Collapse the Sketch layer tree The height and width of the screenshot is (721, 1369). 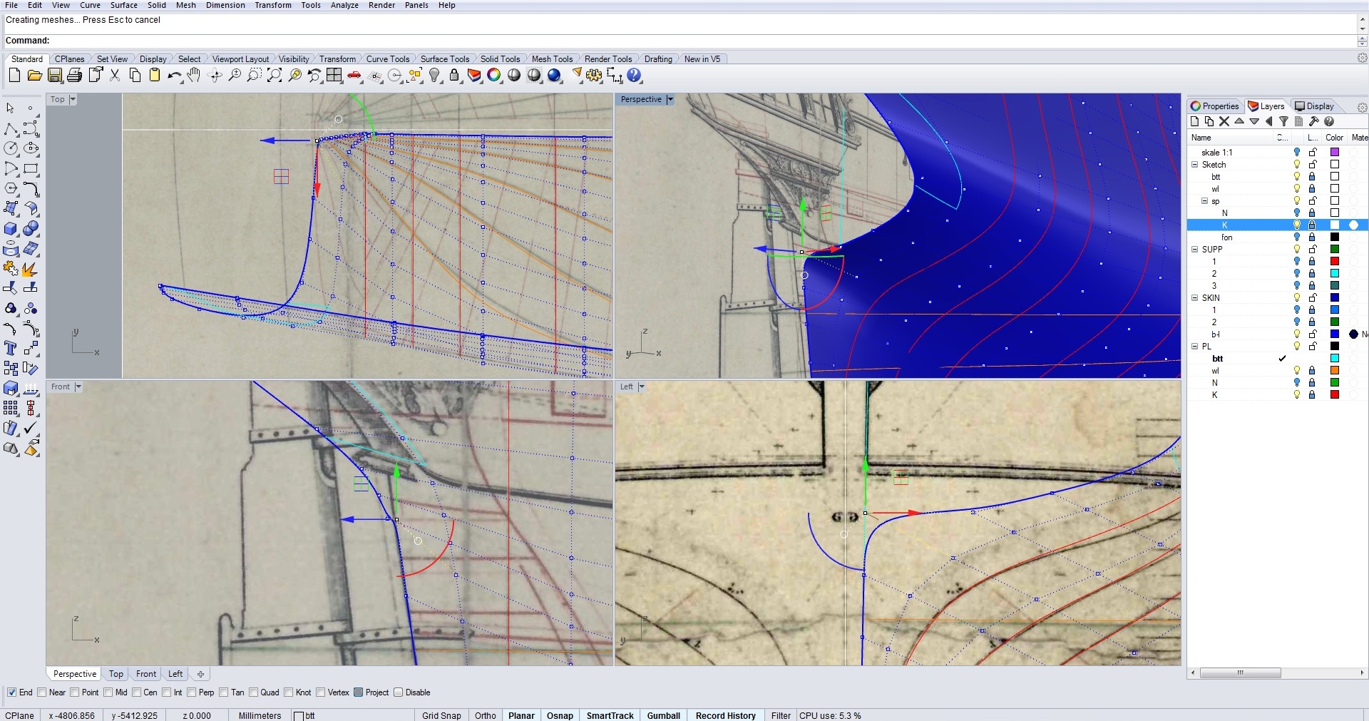coord(1194,165)
